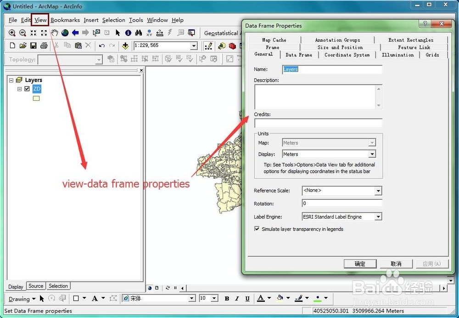The image size is (459, 318).
Task: Open a map document folder icon
Action: click(23, 45)
